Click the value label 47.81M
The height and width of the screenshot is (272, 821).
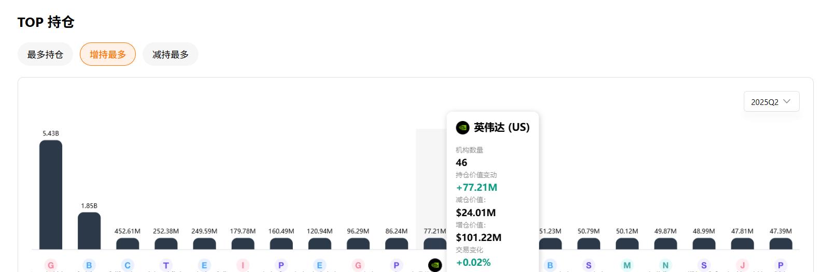tap(742, 231)
